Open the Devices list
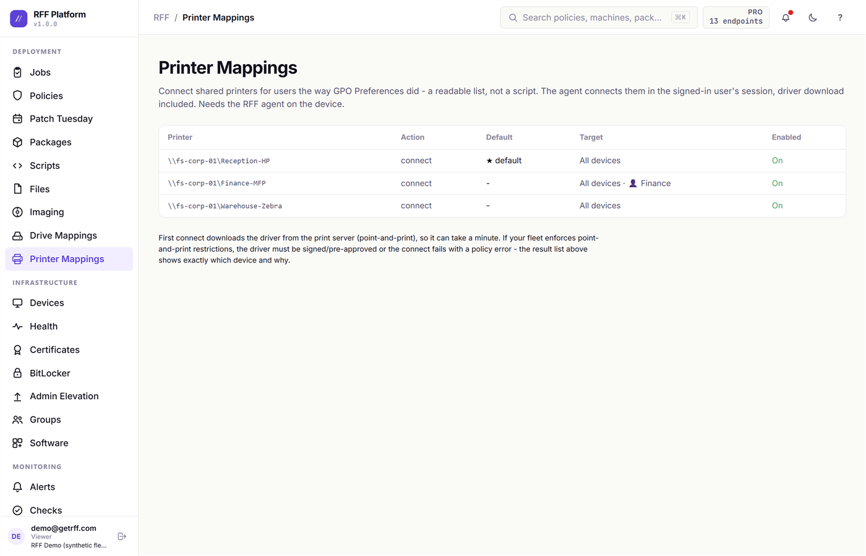Image resolution: width=866 pixels, height=556 pixels. [x=69, y=303]
